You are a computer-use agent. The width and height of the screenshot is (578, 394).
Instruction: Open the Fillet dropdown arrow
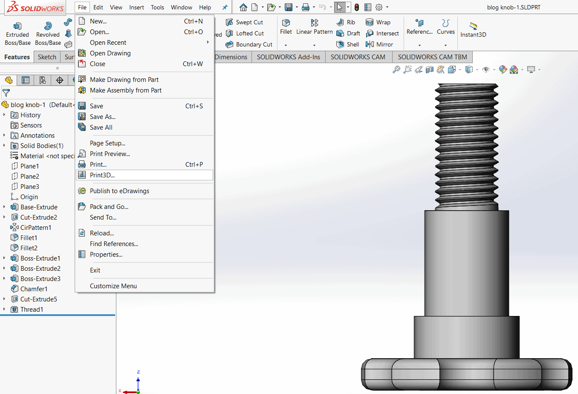click(x=286, y=45)
